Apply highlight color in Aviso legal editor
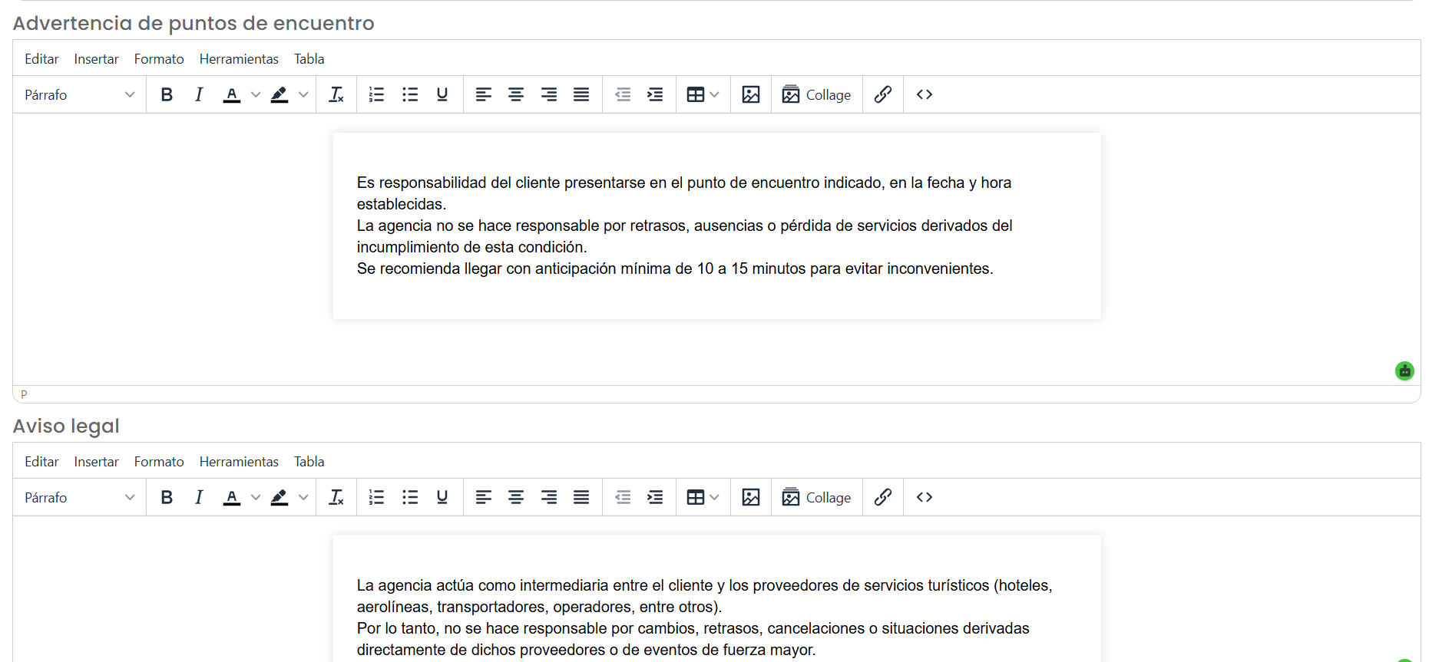1429x662 pixels. point(280,497)
